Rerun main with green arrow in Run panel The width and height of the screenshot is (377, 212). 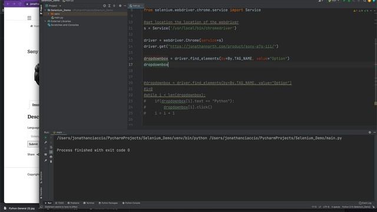[45, 138]
